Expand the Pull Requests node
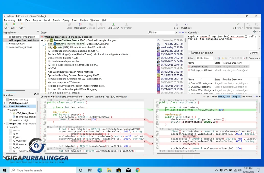 click(5, 103)
